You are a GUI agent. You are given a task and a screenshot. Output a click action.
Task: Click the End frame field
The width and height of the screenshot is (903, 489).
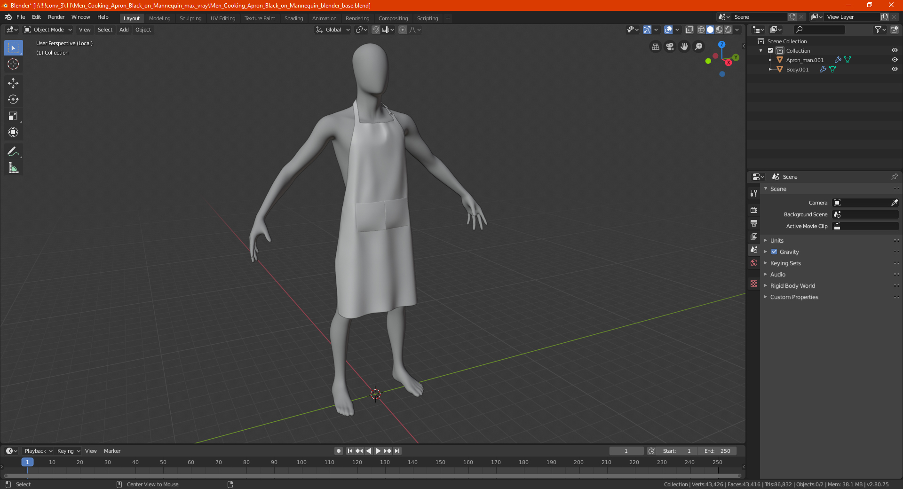pos(717,451)
